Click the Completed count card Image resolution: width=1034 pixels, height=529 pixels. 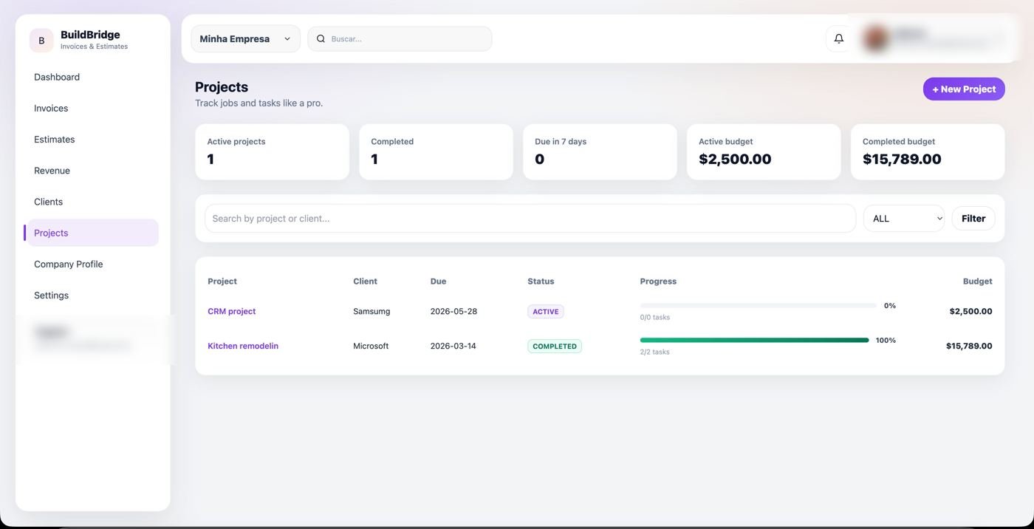click(436, 151)
